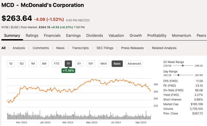Click the volume bars under the chart
This screenshot has width=207, height=126.
click(x=79, y=115)
